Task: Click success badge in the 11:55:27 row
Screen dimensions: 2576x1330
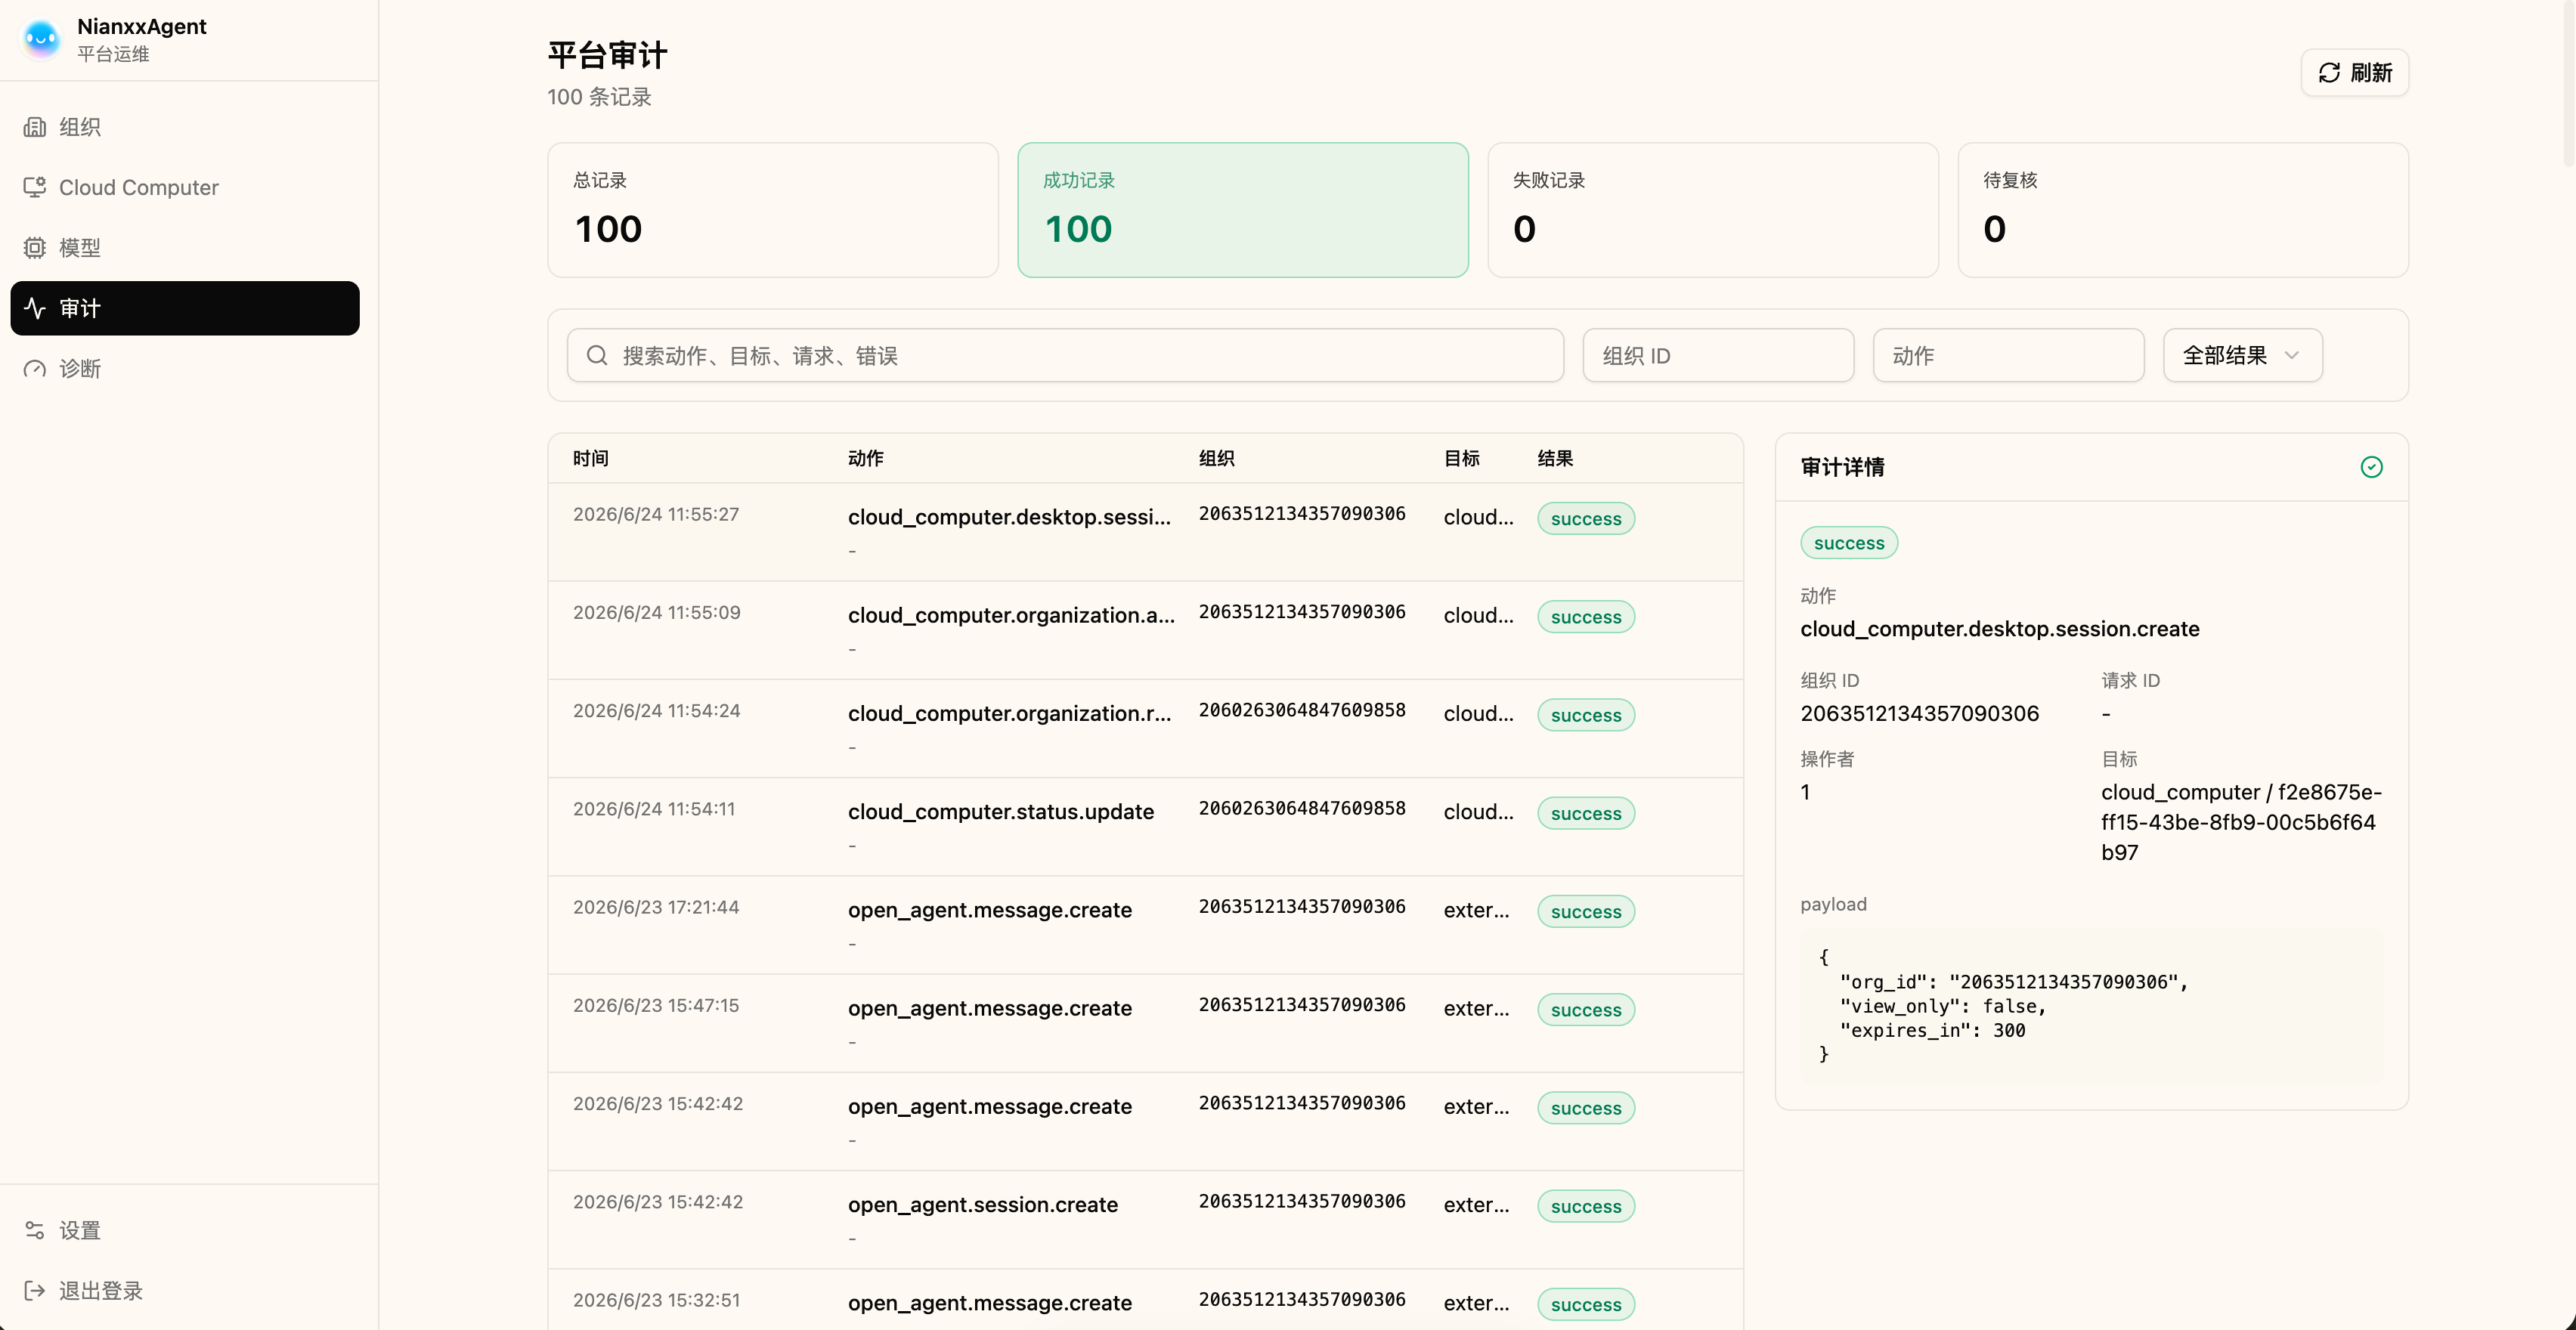Action: point(1585,518)
